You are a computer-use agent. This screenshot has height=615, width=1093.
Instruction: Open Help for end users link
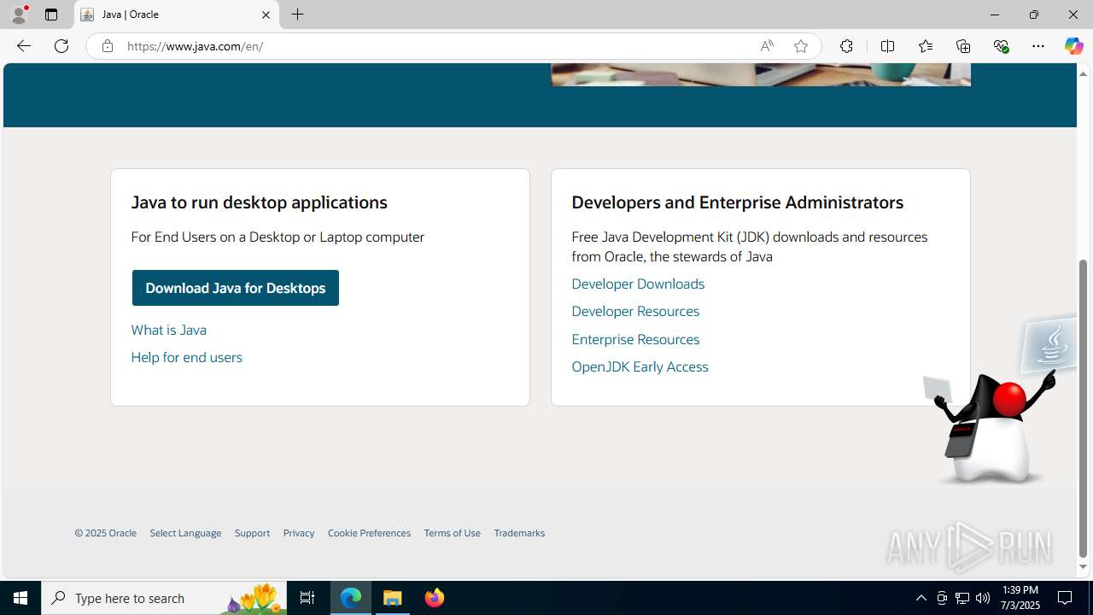coord(186,357)
